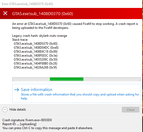
Task: Click stack trace entry sub_14055209C
Action: click(x=36, y=60)
